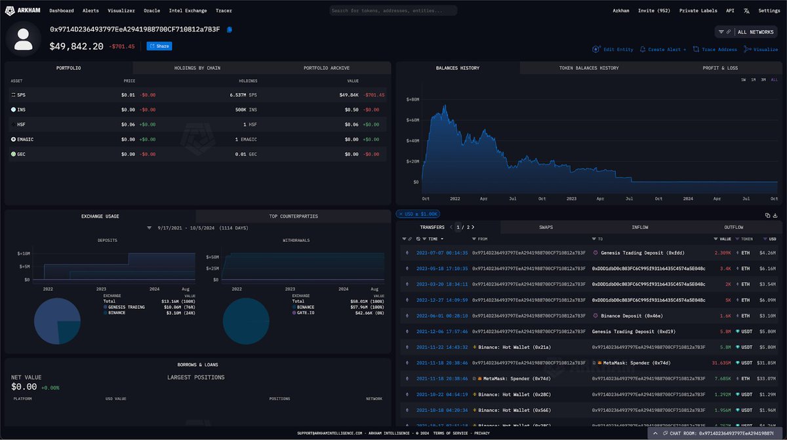Switch to Portfolio Archive tab
This screenshot has width=787, height=440.
[327, 68]
